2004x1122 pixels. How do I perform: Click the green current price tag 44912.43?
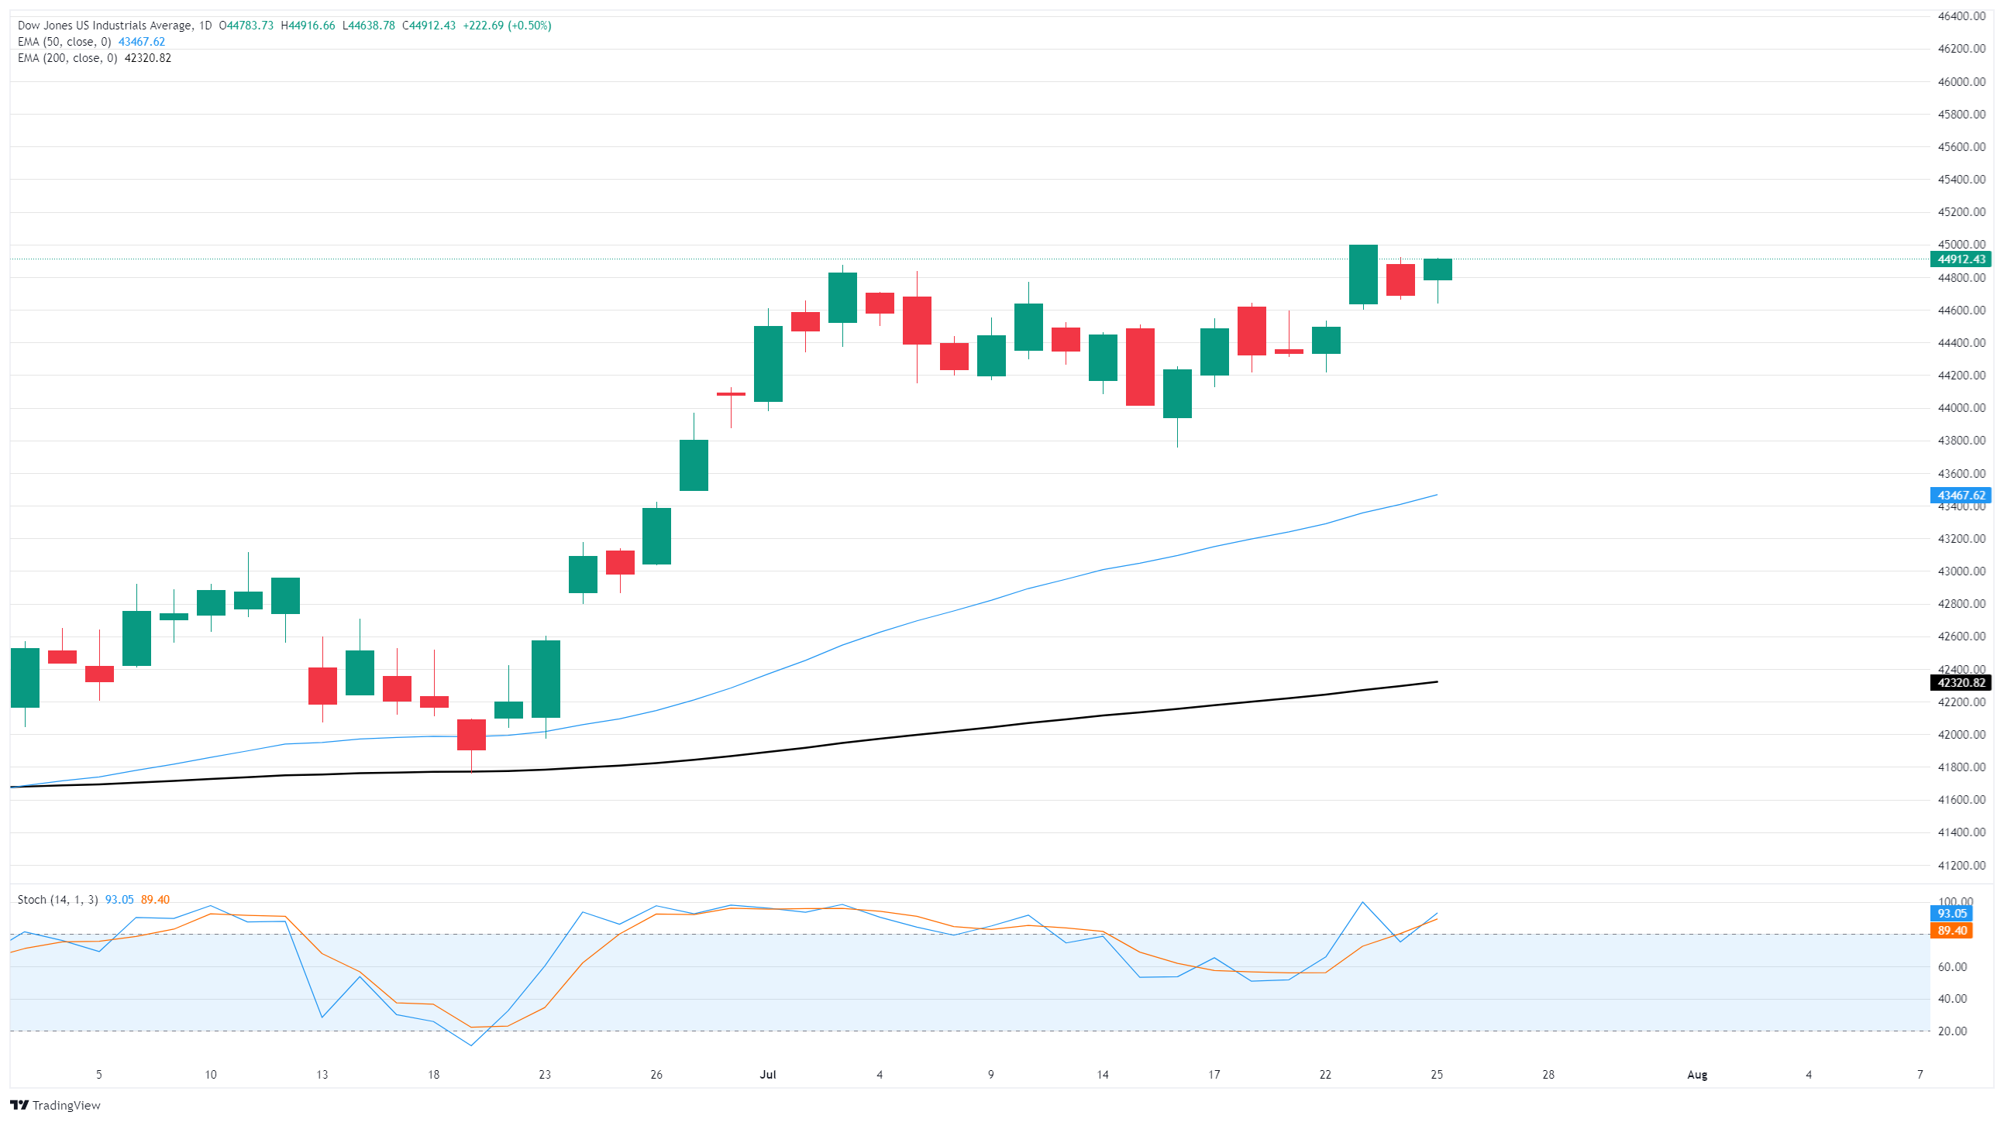pos(1961,259)
